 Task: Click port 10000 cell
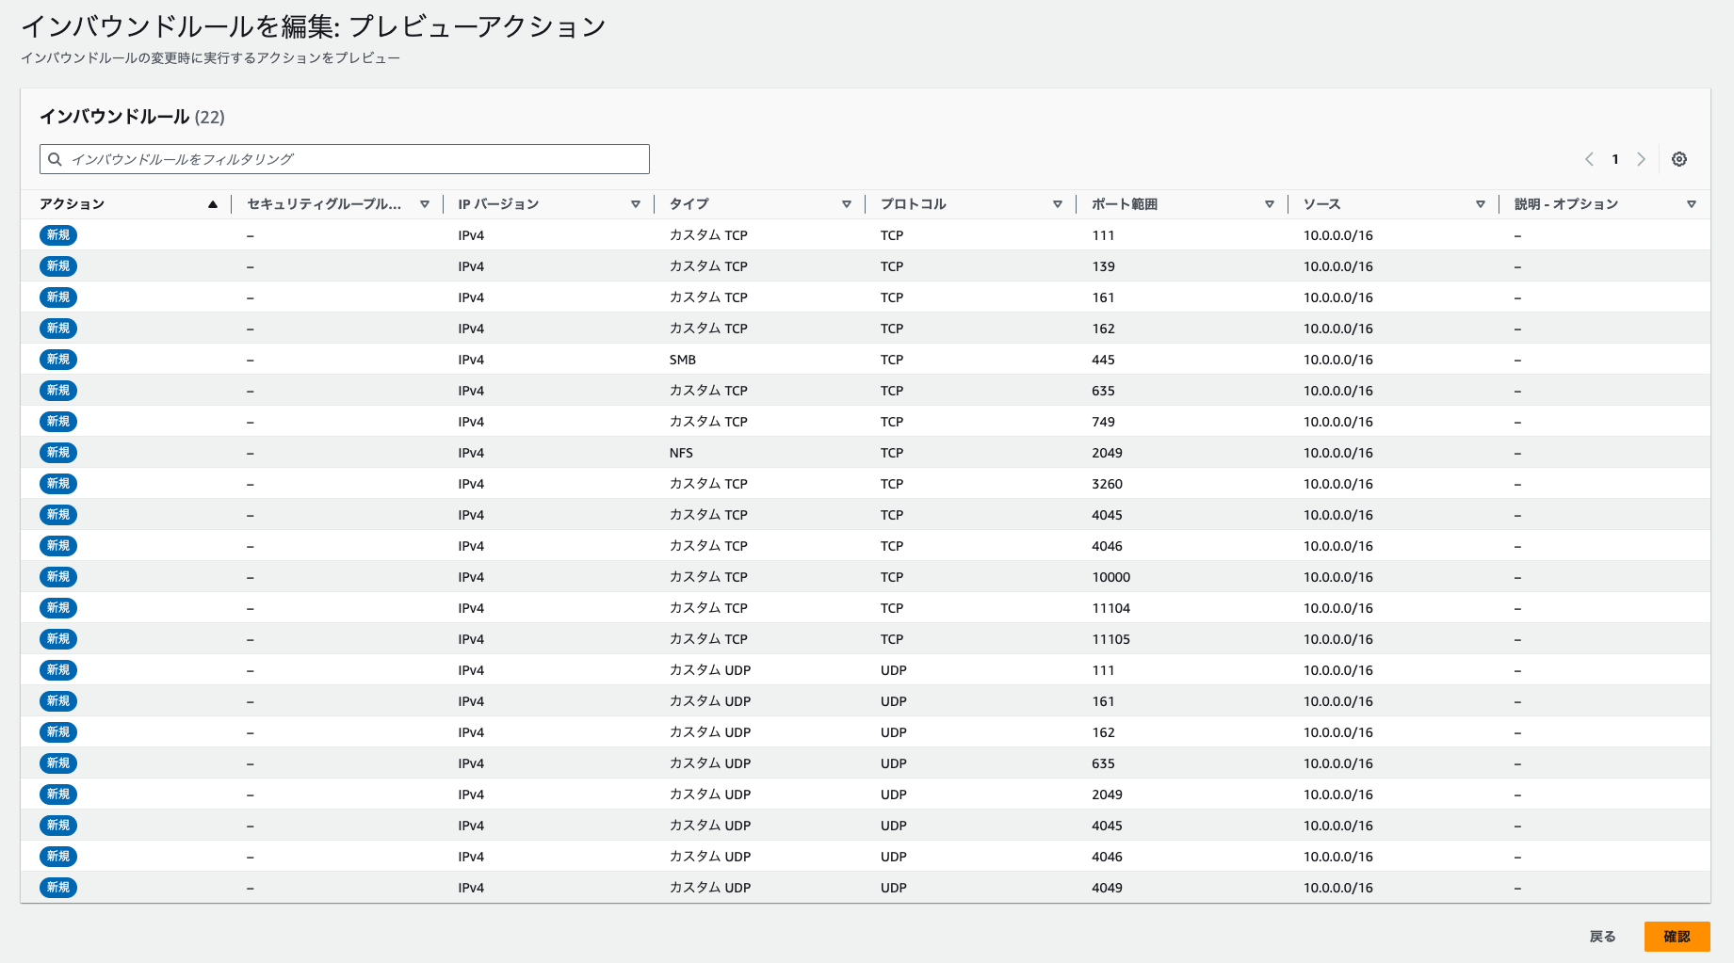[1111, 577]
